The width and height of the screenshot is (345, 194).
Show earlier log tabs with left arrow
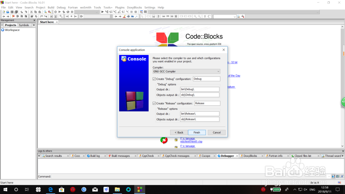(39, 156)
